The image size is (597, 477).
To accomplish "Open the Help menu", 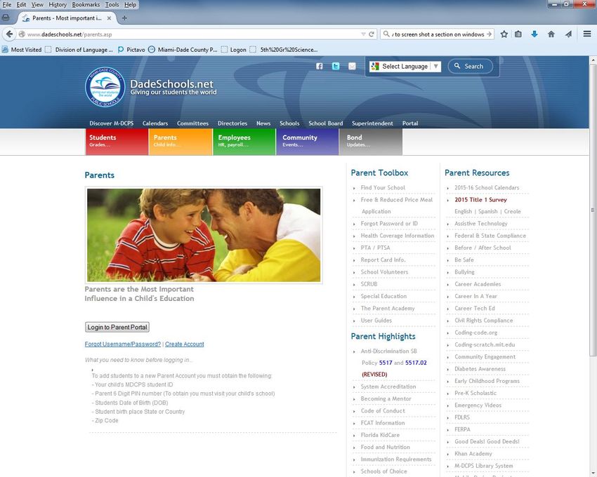I will click(x=130, y=5).
